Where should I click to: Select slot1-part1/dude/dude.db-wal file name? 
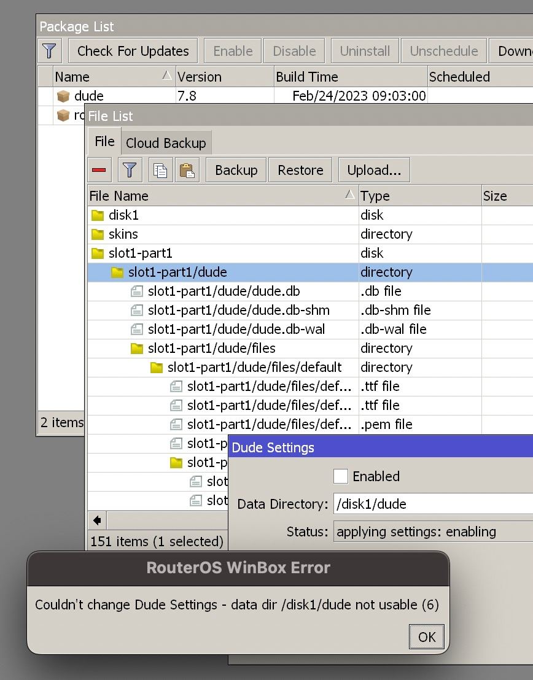point(236,330)
